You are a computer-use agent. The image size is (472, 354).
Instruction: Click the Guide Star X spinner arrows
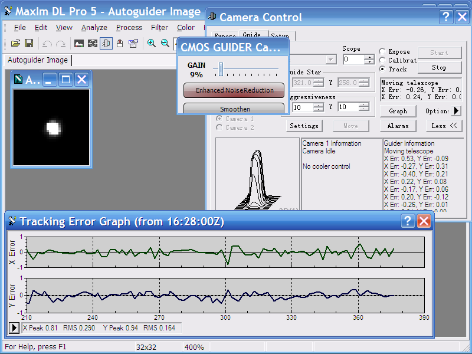click(x=319, y=83)
